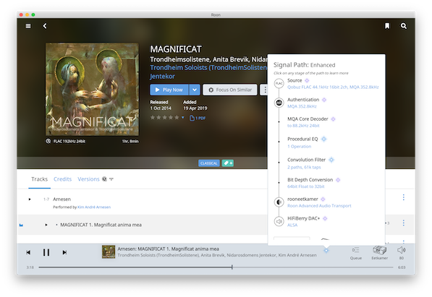The image size is (432, 297).
Task: Click the Versions tab quality badge icon
Action: [104, 179]
